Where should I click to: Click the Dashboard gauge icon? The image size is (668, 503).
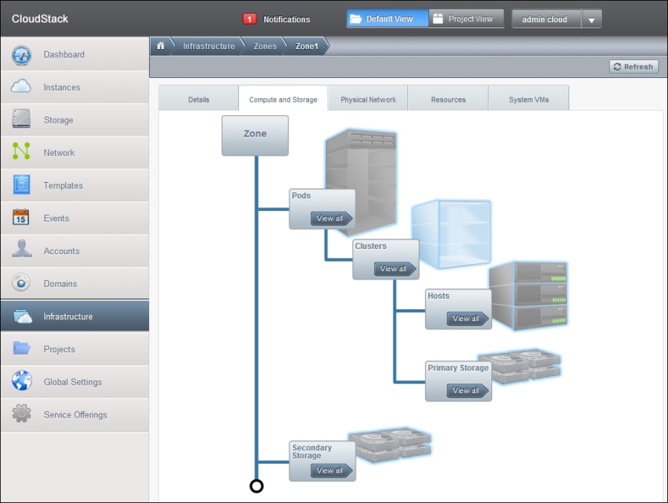pos(22,55)
